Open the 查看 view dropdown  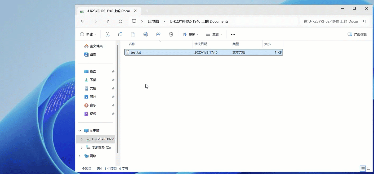(214, 34)
